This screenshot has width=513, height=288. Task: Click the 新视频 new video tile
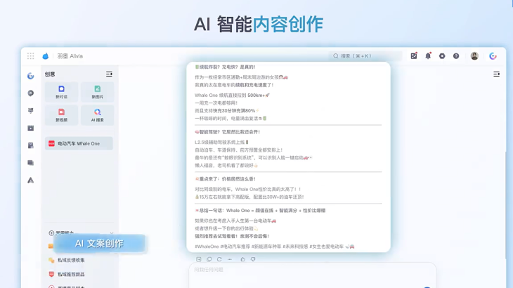pos(62,115)
